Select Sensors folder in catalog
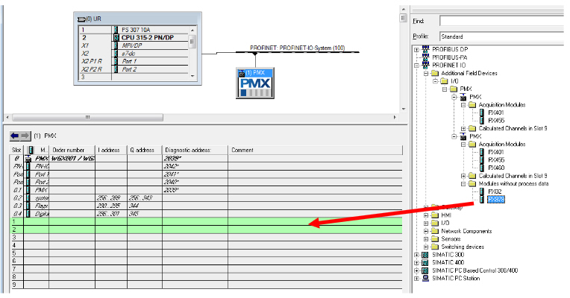570x298 pixels. click(451, 239)
